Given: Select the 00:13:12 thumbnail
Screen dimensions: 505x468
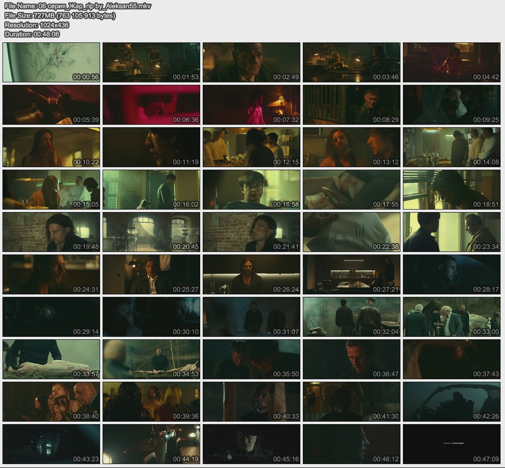Looking at the screenshot, I should [x=352, y=147].
